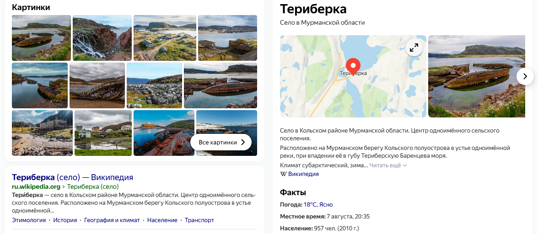Jump to Транспорт section
Screen dimensions: 538x234
(x=199, y=220)
